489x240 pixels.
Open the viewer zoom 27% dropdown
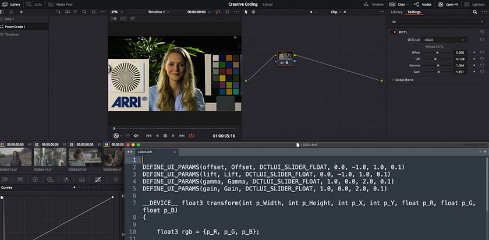(117, 12)
